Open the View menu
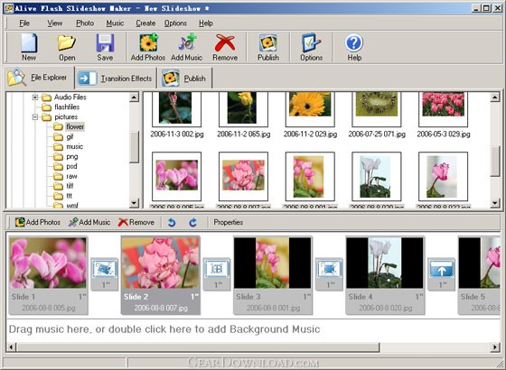This screenshot has width=506, height=370. coord(55,23)
